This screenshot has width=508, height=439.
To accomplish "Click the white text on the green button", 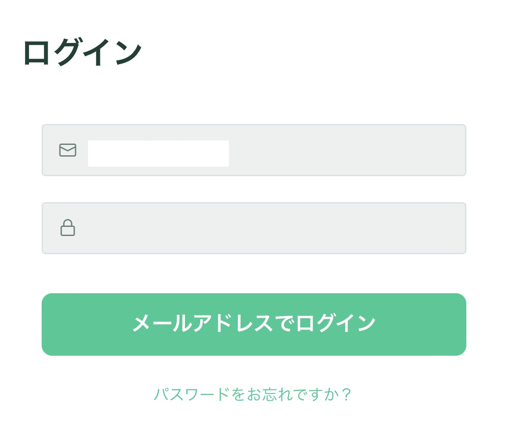I will [254, 323].
